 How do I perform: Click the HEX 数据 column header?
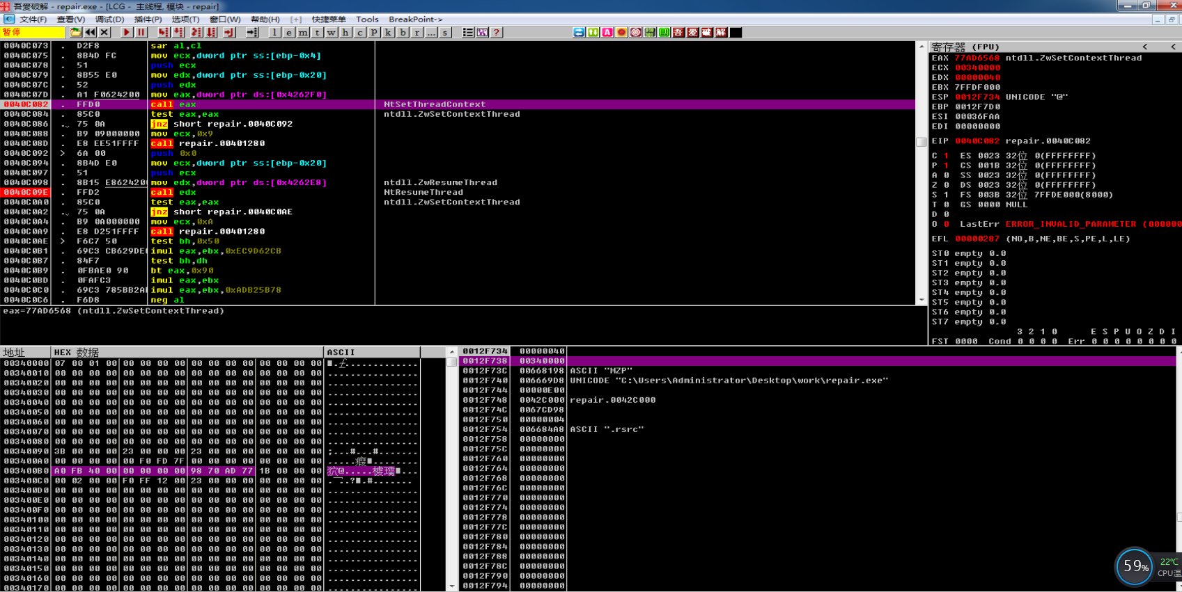tap(187, 352)
